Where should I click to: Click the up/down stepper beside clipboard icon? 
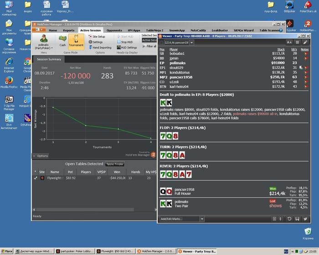coord(280,219)
